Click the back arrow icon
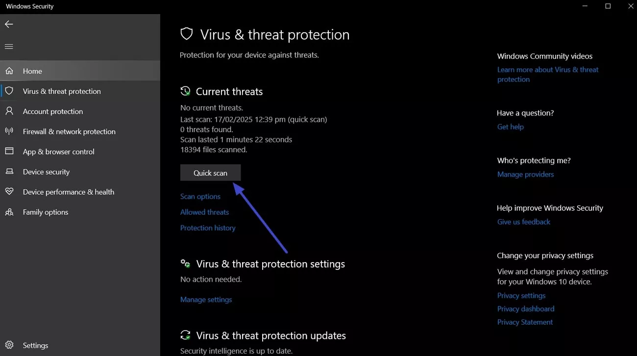637x356 pixels. 9,24
